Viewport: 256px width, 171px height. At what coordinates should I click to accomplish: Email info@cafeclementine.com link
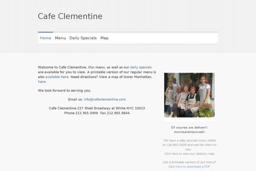(105, 99)
